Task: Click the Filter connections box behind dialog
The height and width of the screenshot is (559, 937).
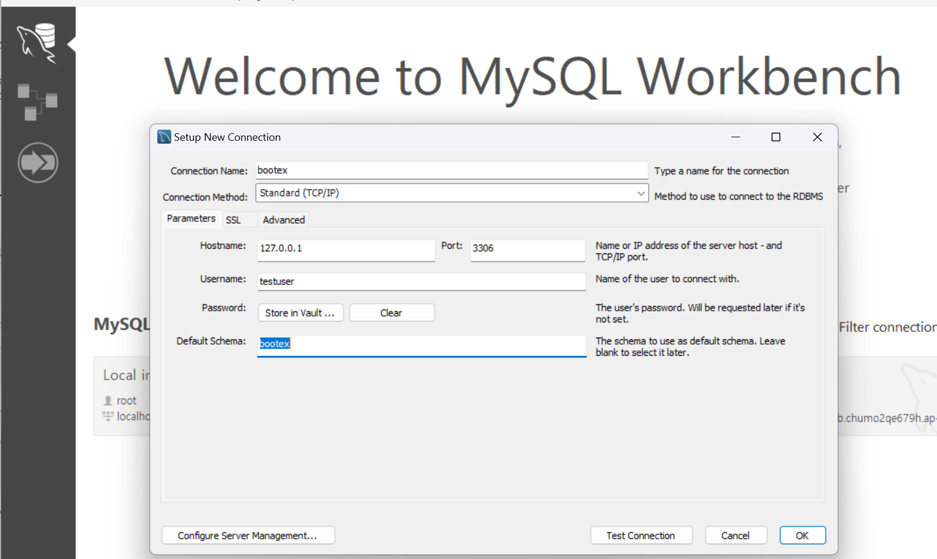Action: point(887,327)
